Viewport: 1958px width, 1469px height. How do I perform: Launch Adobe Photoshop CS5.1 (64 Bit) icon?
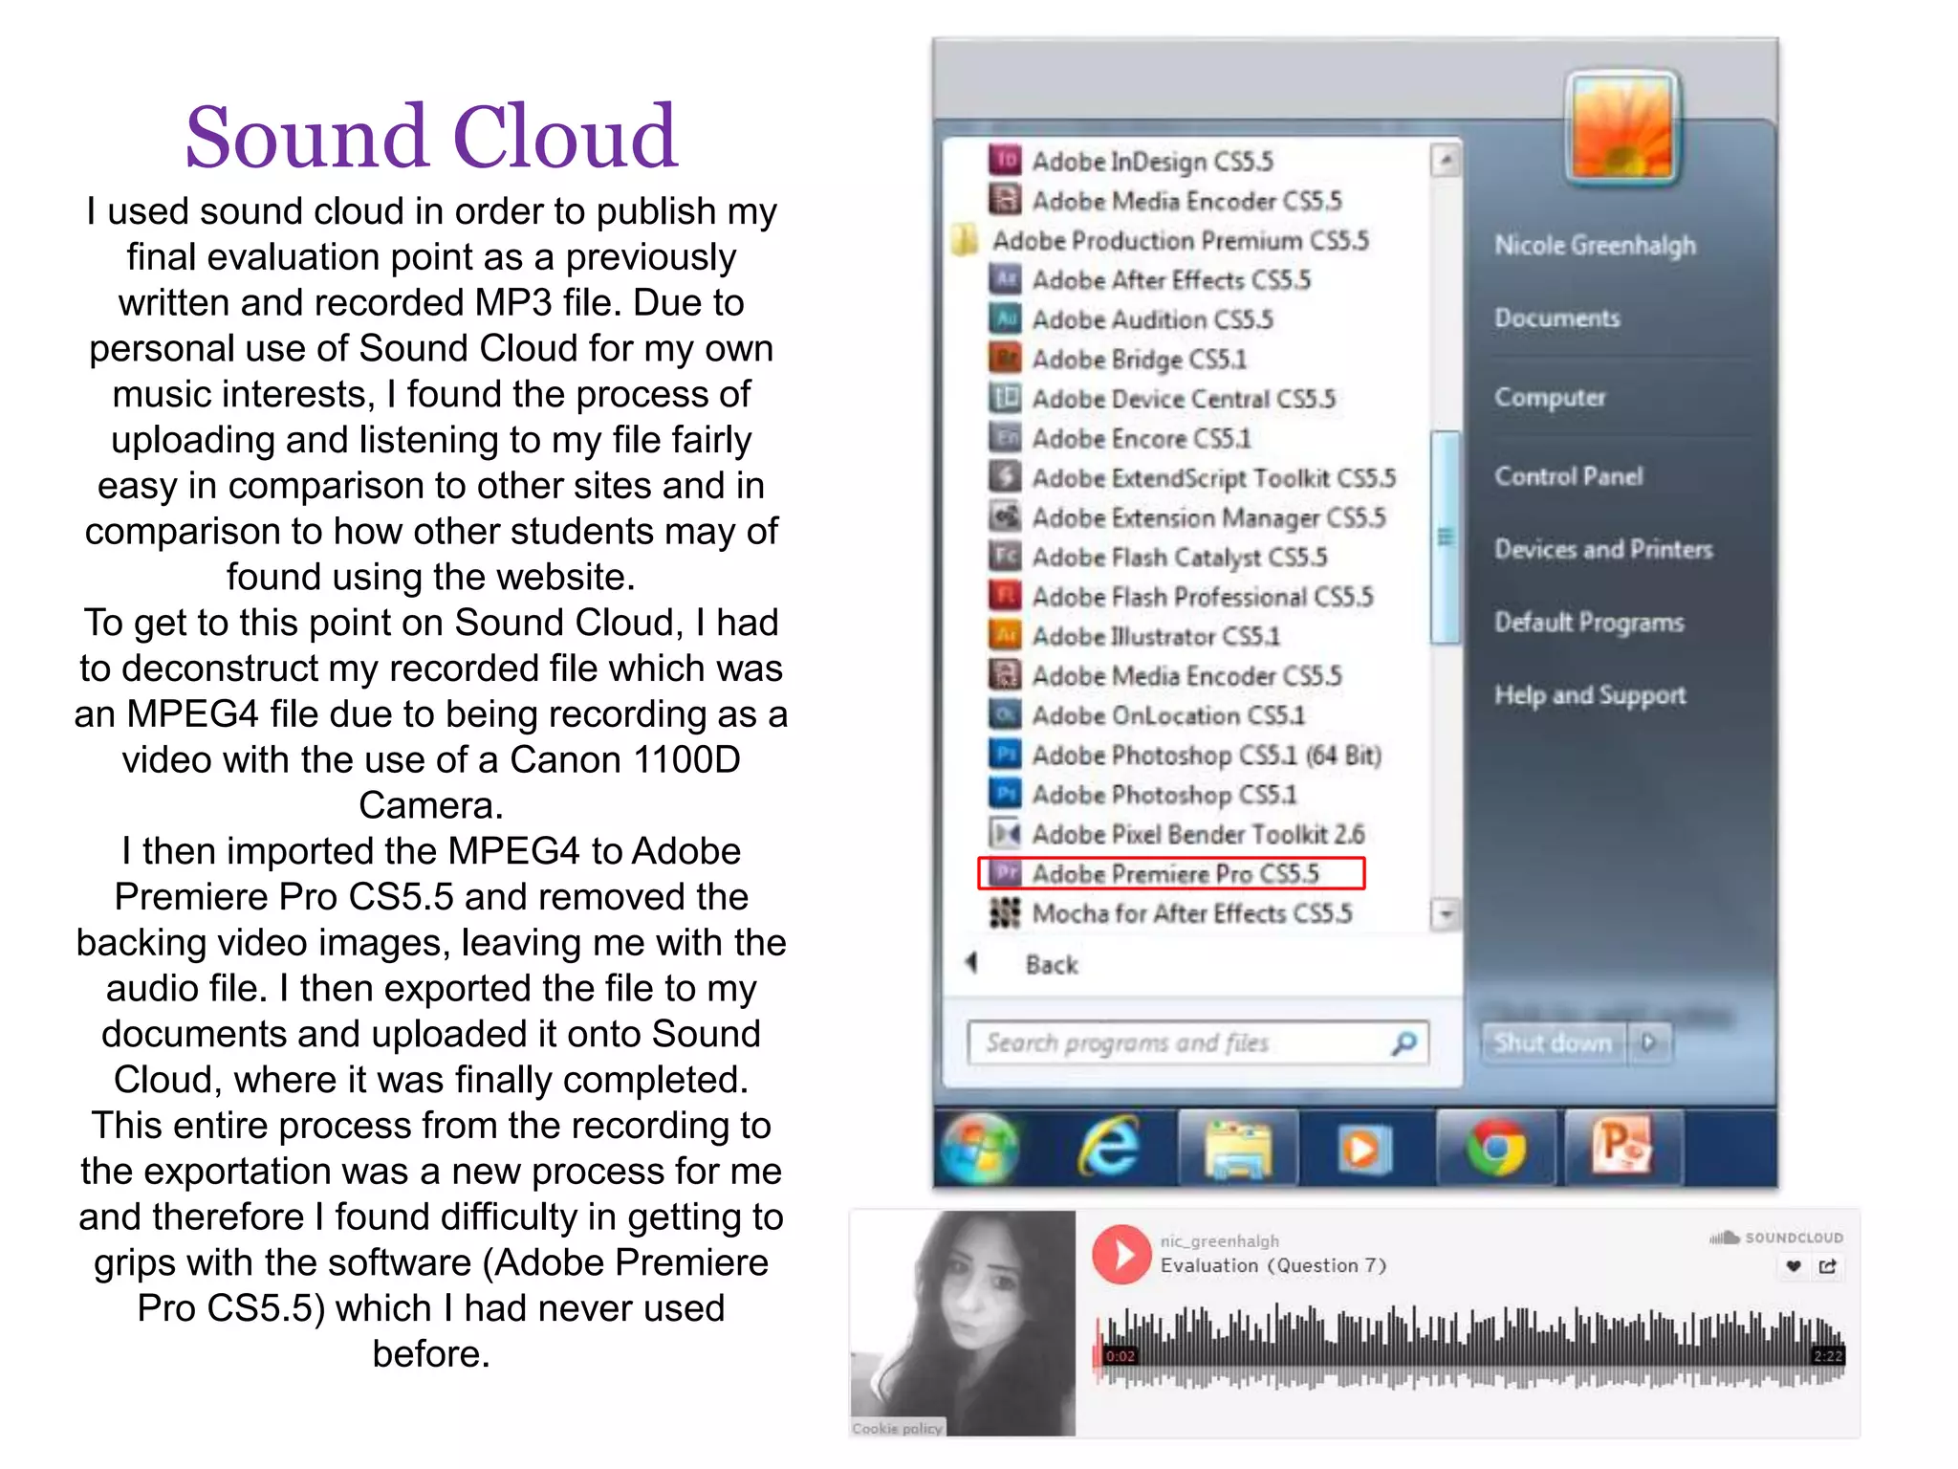pos(1005,755)
